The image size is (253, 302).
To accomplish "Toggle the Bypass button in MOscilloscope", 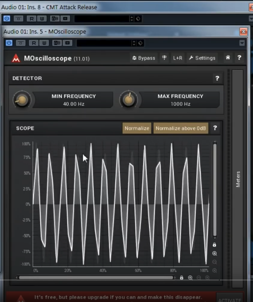I will click(x=144, y=58).
